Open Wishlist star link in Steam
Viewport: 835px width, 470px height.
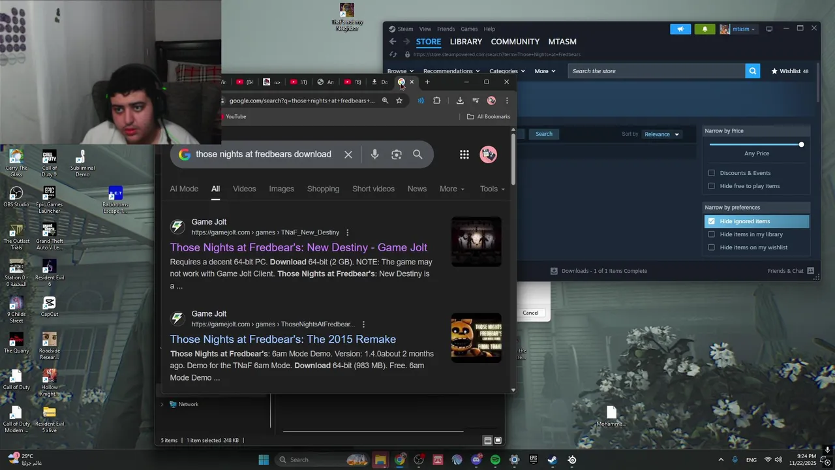pyautogui.click(x=790, y=71)
